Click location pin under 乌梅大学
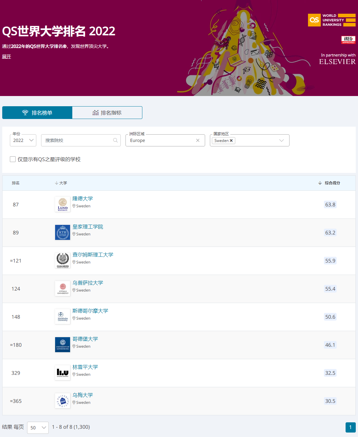The image size is (358, 437). pos(74,403)
